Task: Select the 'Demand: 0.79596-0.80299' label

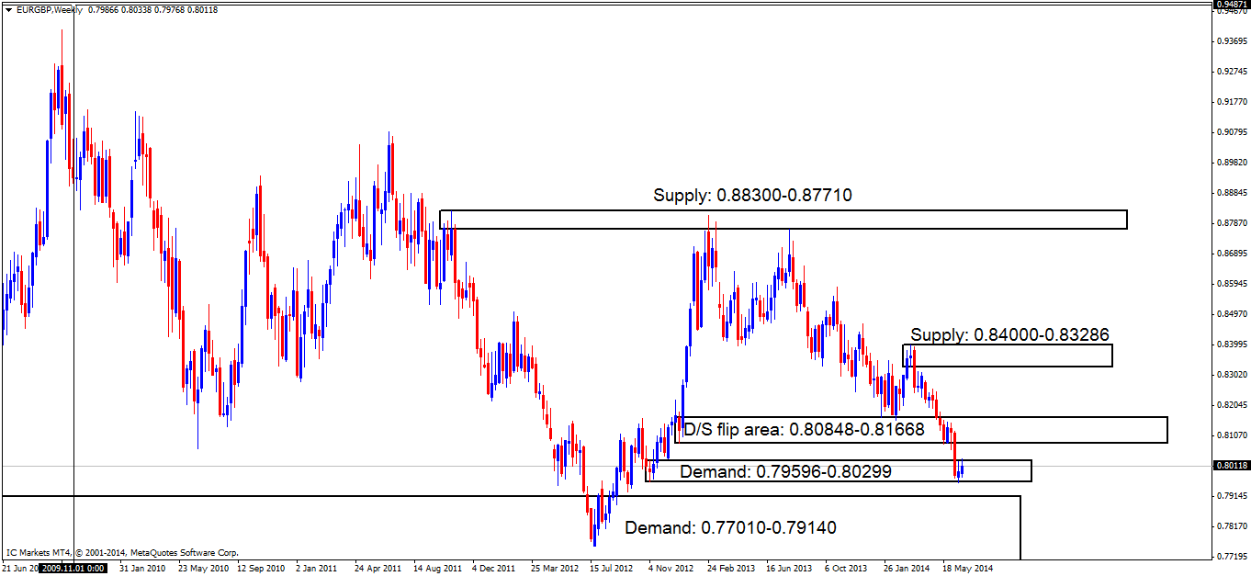Action: [785, 471]
